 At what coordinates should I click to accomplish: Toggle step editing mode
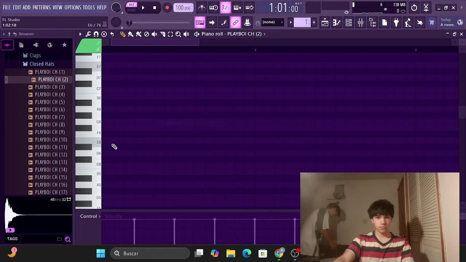[x=237, y=7]
